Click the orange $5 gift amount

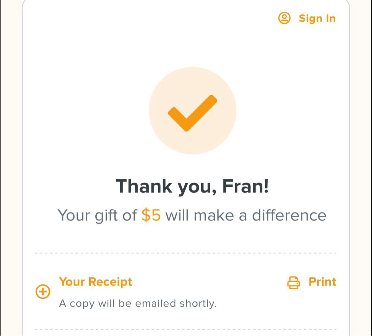pyautogui.click(x=151, y=215)
